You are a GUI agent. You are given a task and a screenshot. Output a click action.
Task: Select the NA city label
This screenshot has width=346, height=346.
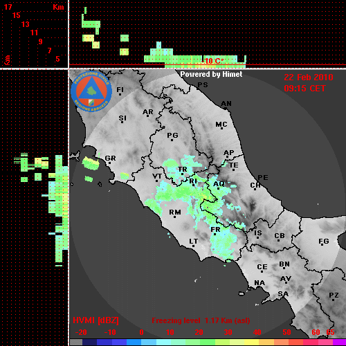(259, 283)
